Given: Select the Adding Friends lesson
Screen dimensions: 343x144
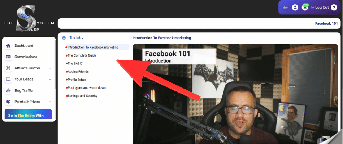Looking at the screenshot, I should pyautogui.click(x=78, y=72).
